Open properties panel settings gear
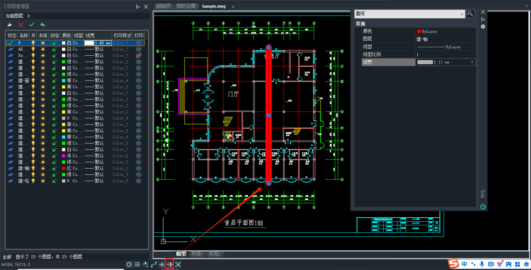531x270 pixels. coord(483,27)
